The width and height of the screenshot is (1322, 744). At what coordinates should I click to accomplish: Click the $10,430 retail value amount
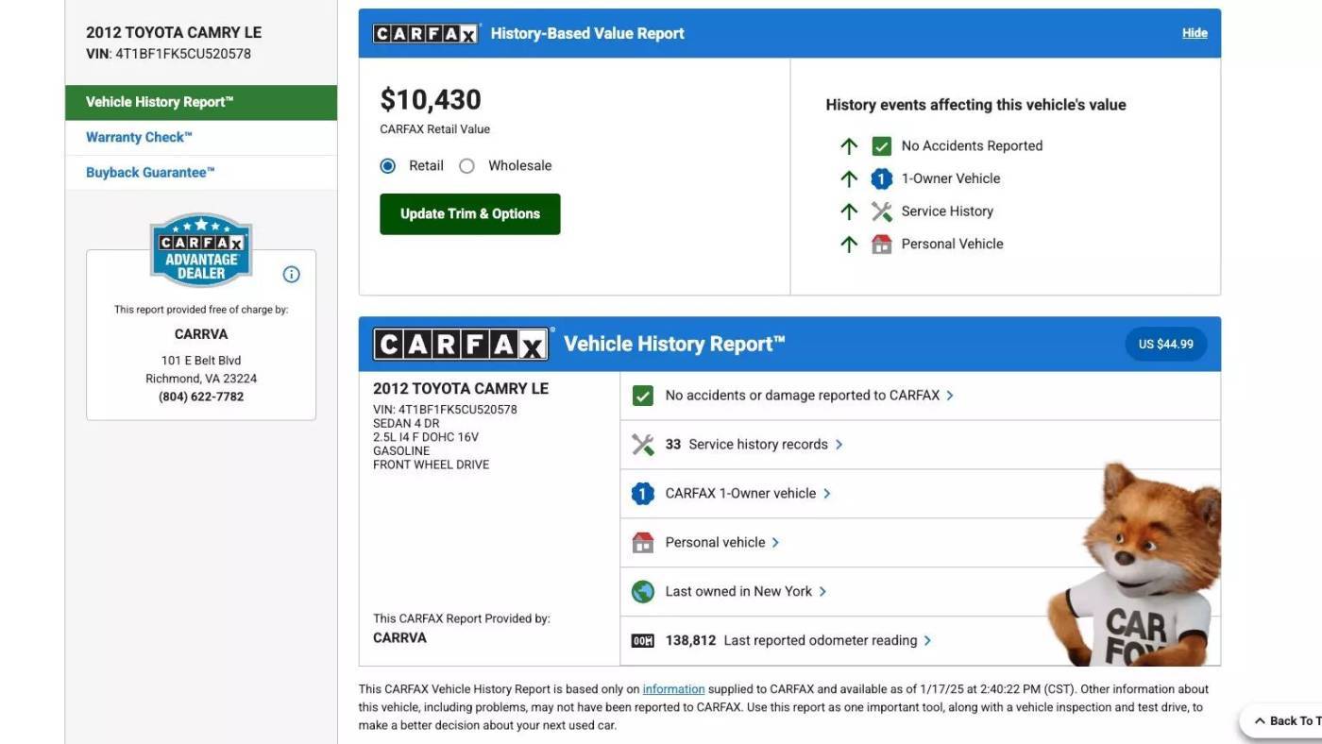pos(431,100)
